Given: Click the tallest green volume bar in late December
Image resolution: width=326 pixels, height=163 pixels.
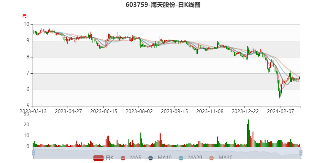Looking at the screenshot, I should pos(249,133).
